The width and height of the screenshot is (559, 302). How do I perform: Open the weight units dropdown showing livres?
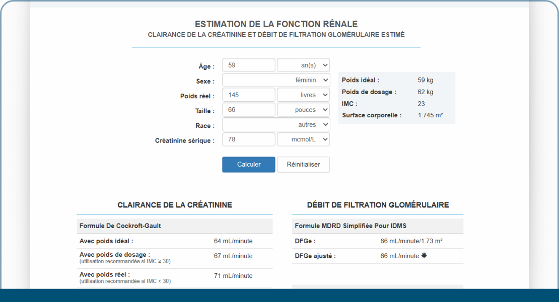[303, 95]
